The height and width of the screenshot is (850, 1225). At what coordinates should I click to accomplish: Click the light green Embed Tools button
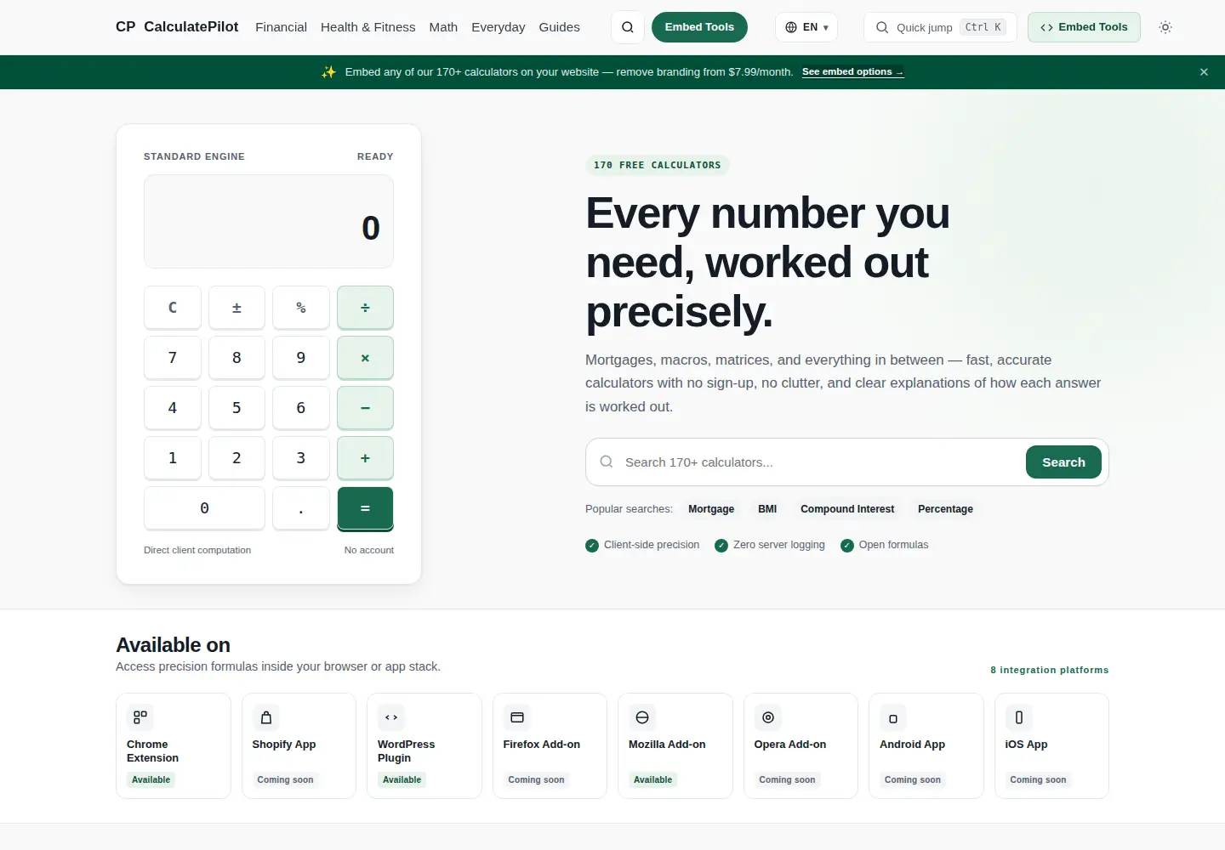click(x=1084, y=27)
